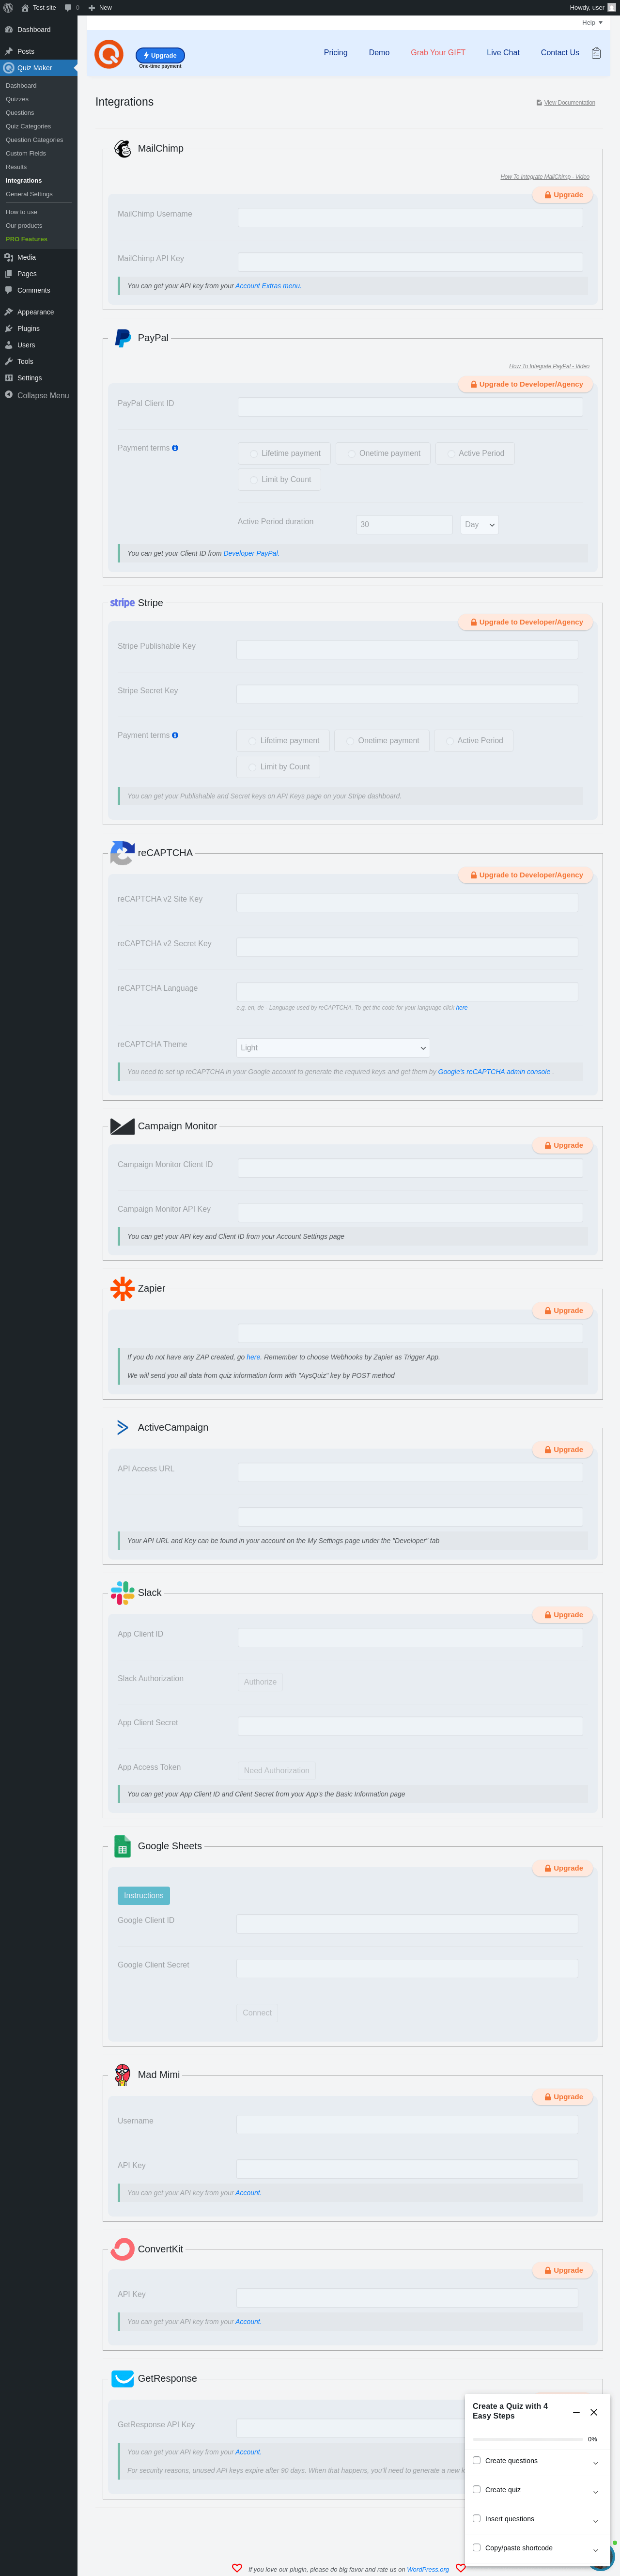
Task: Check the Insert questions step checkbox
Action: click(476, 2518)
